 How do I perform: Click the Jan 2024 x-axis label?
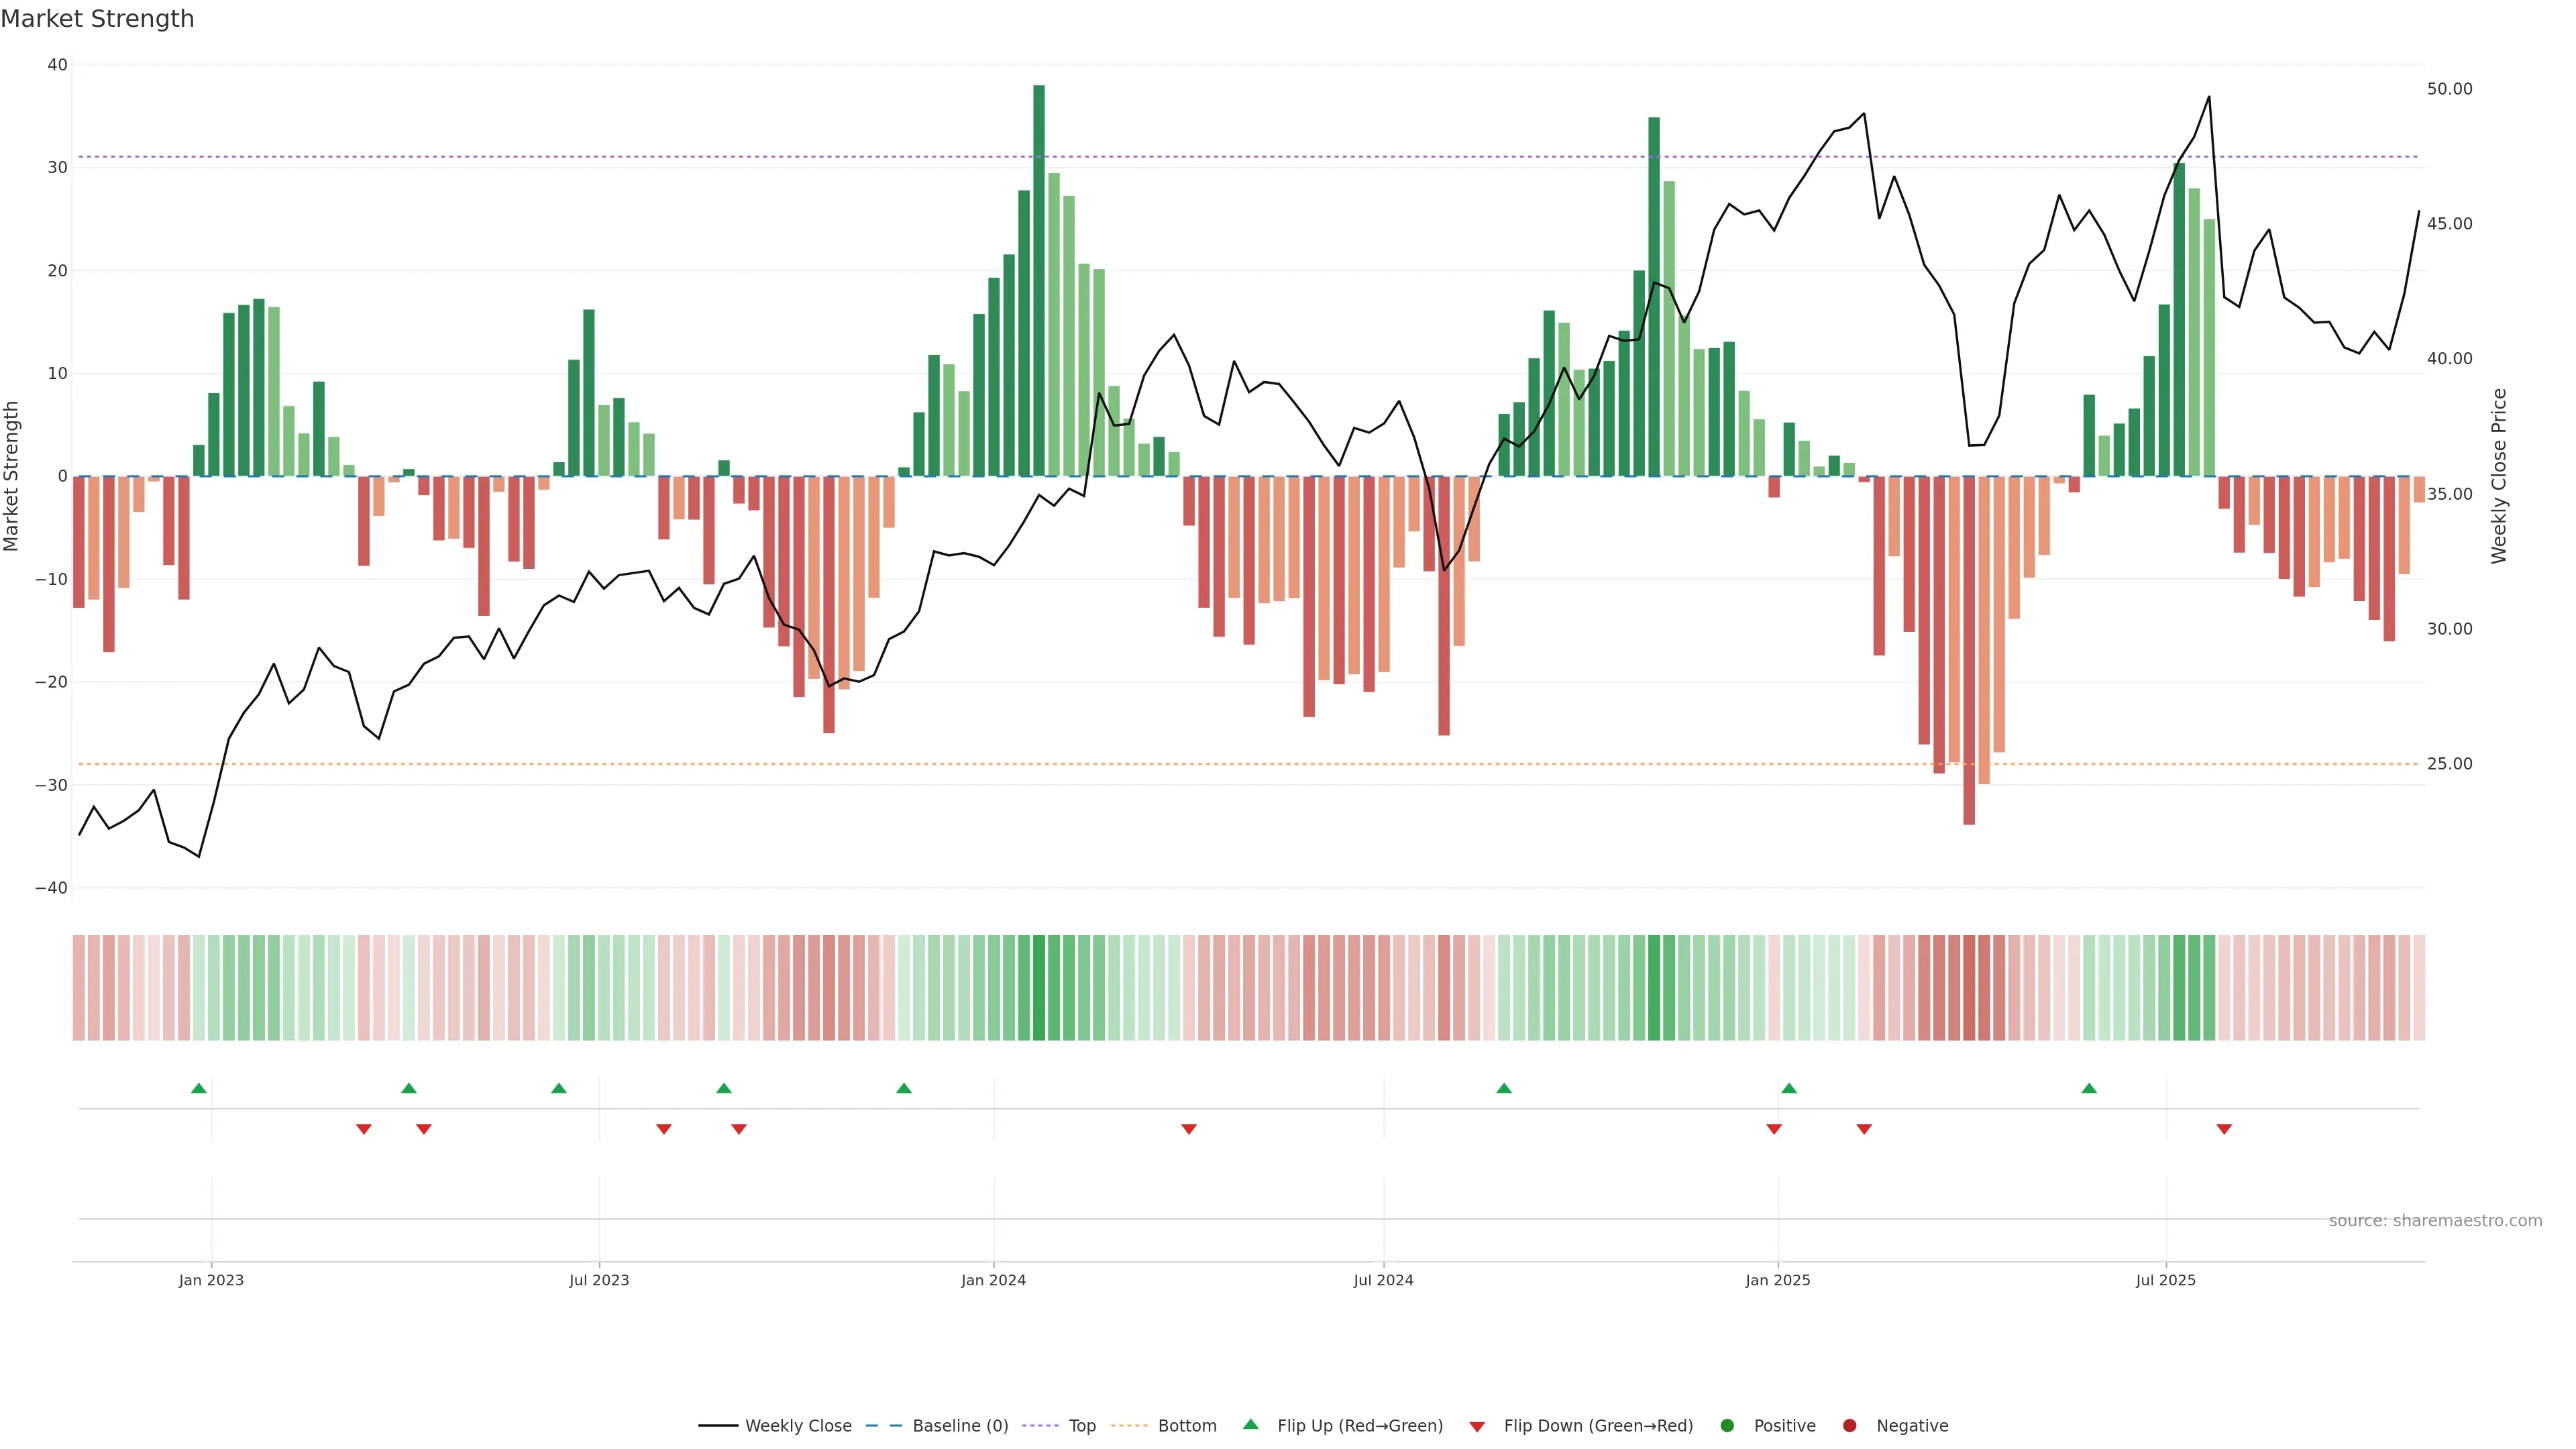(x=993, y=1280)
